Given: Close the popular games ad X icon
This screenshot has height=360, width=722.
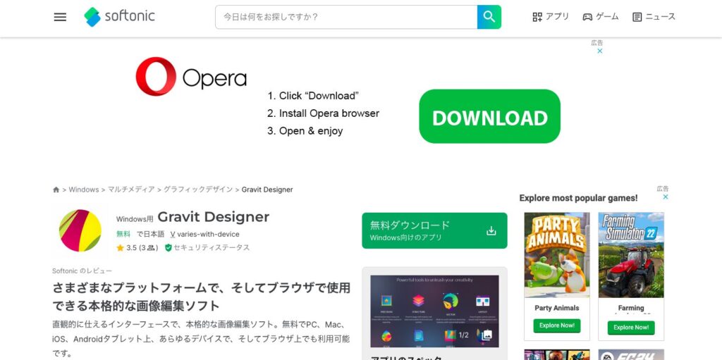Looking at the screenshot, I should [665, 197].
